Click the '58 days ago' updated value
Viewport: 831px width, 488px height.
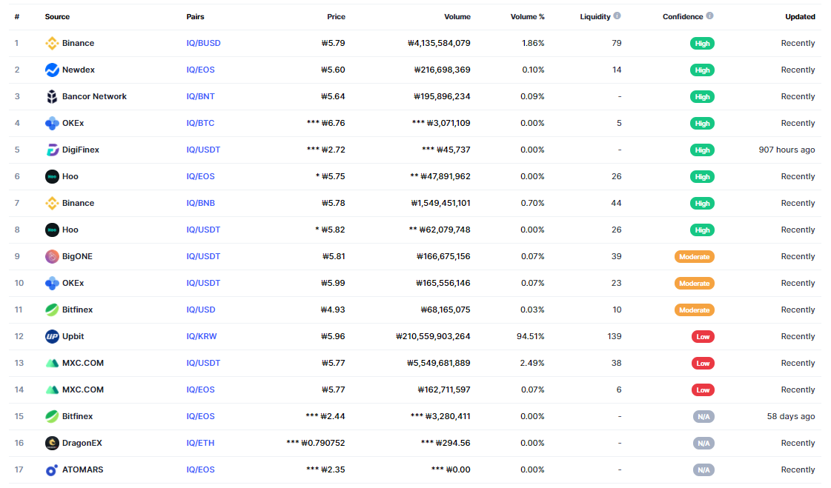(x=791, y=417)
